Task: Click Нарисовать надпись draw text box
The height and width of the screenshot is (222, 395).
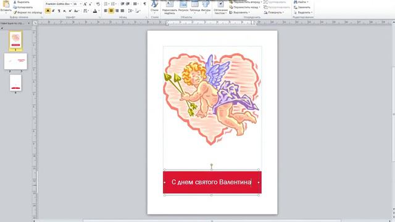Action: 170,7
